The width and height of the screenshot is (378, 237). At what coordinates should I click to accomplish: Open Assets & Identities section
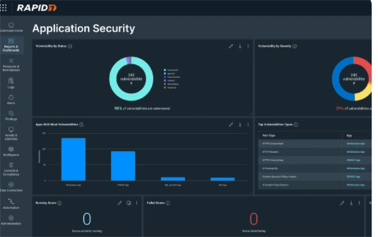click(x=11, y=134)
